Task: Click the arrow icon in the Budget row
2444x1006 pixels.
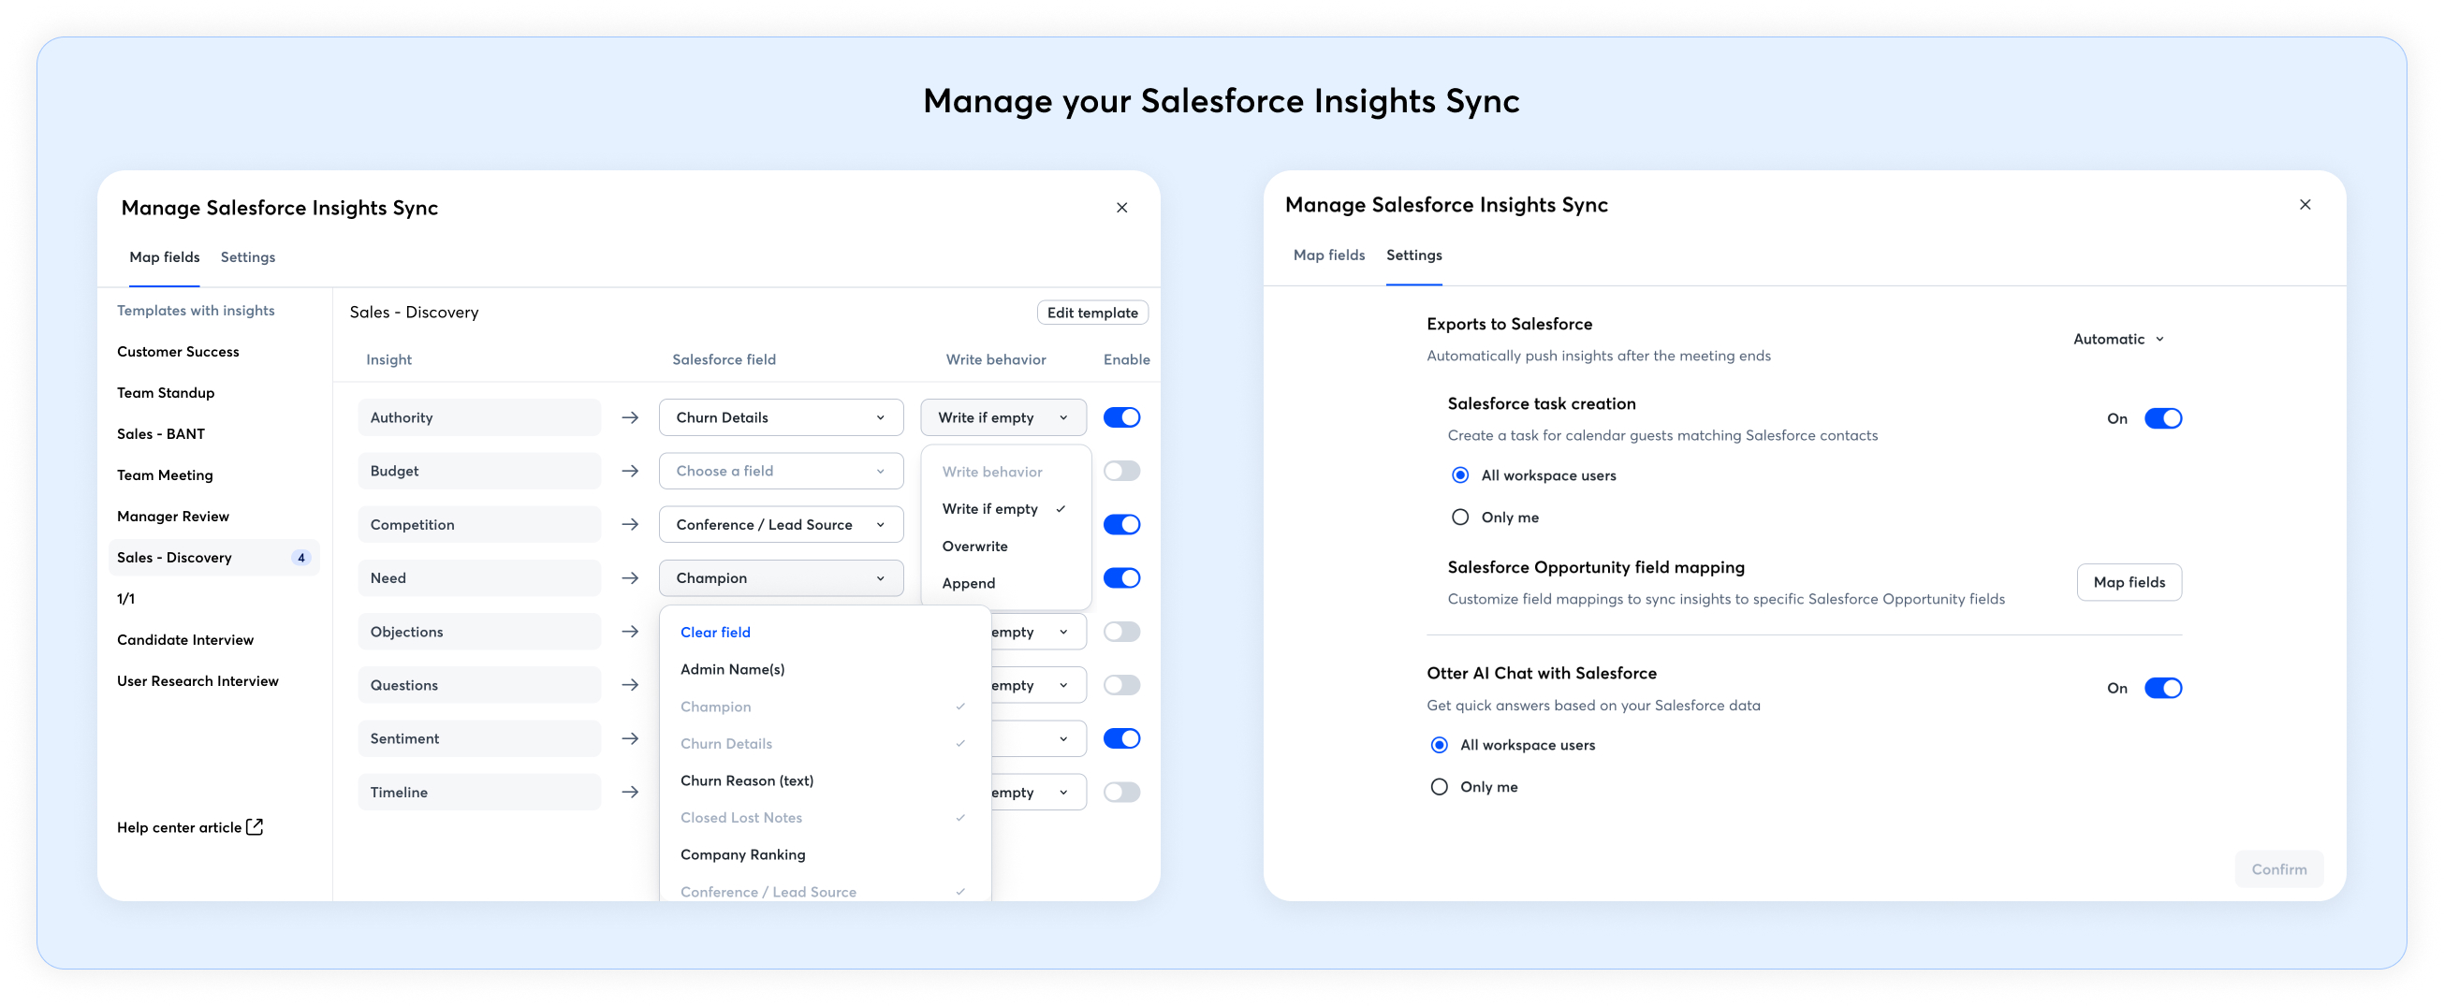Action: tap(630, 472)
